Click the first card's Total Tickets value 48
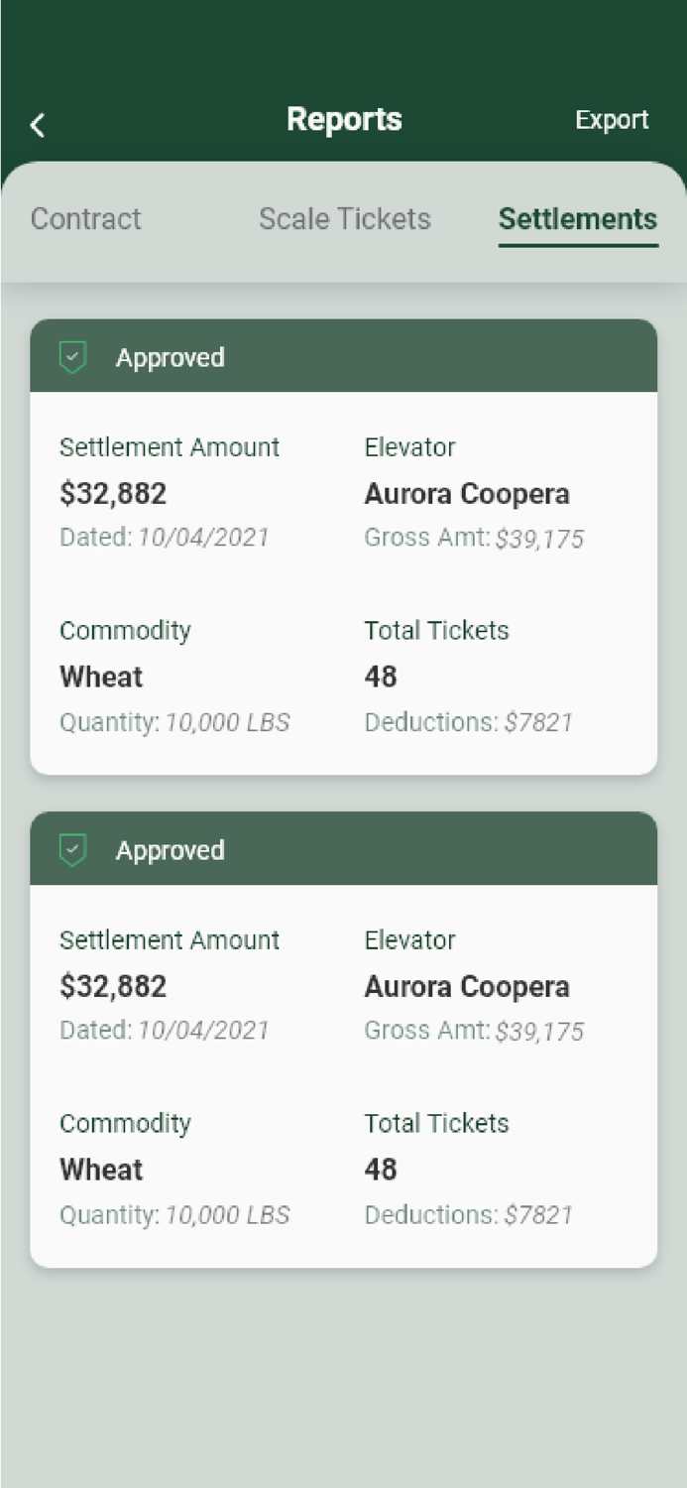687x1488 pixels. click(x=381, y=678)
